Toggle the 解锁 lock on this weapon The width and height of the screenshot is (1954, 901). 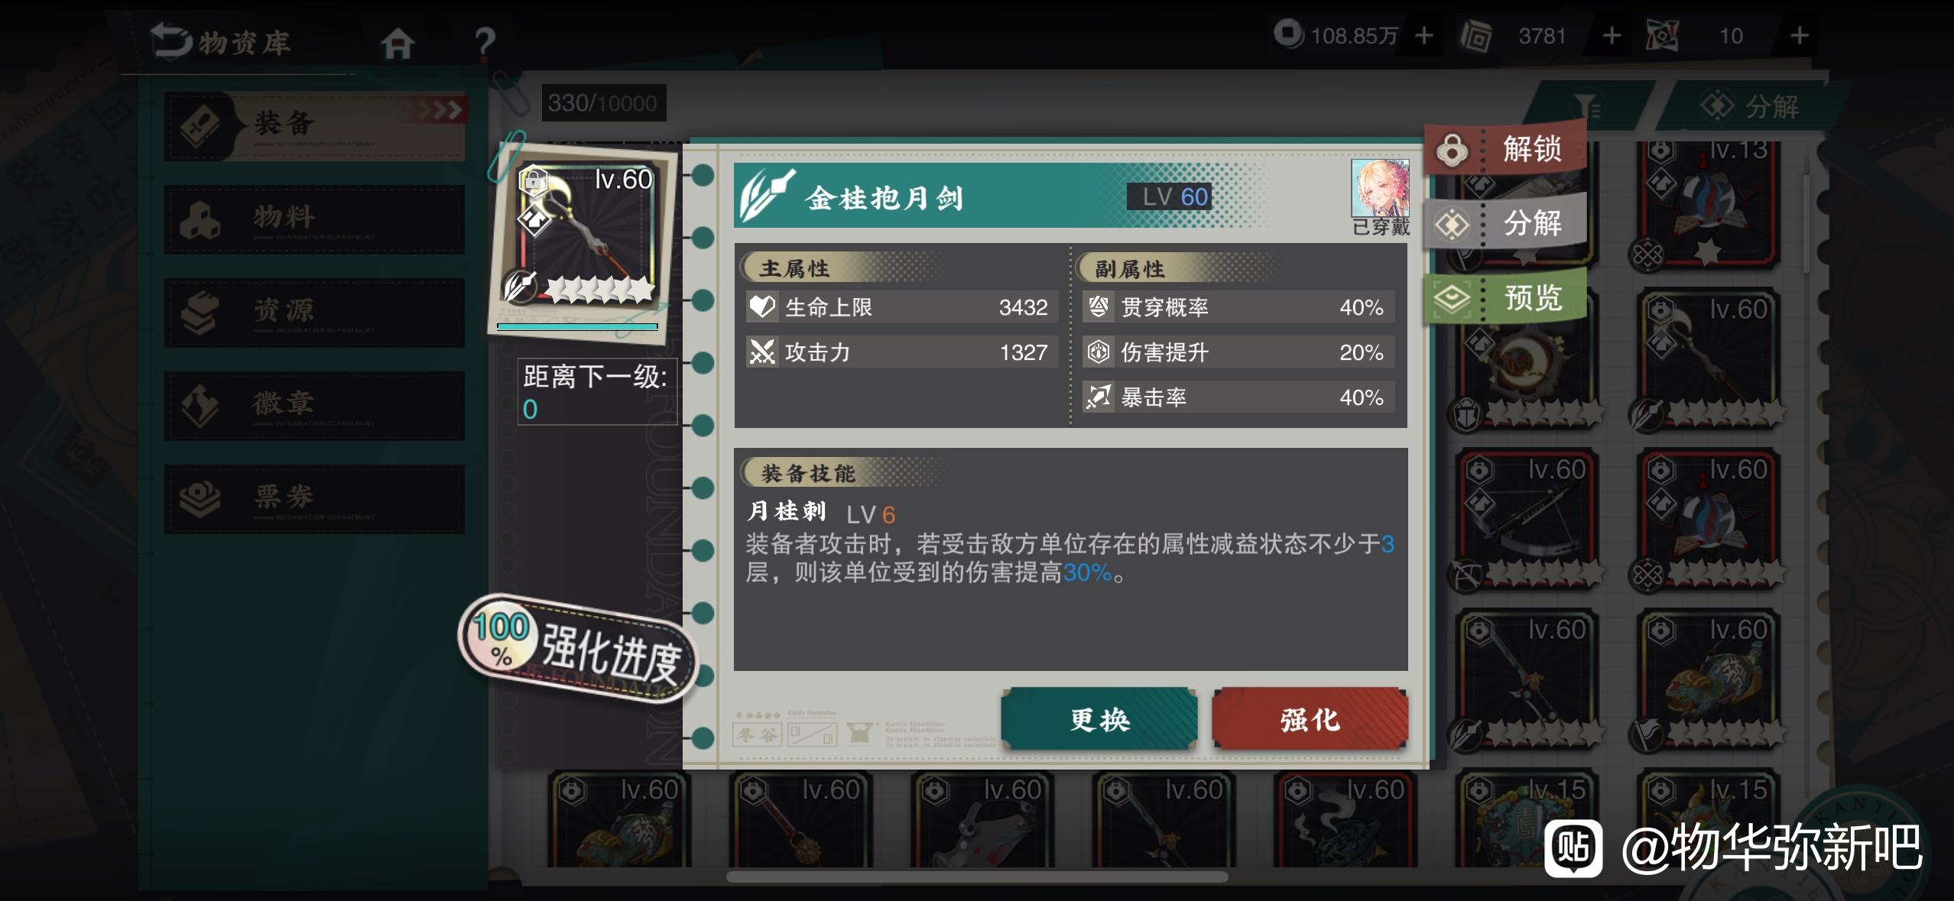pyautogui.click(x=1504, y=148)
